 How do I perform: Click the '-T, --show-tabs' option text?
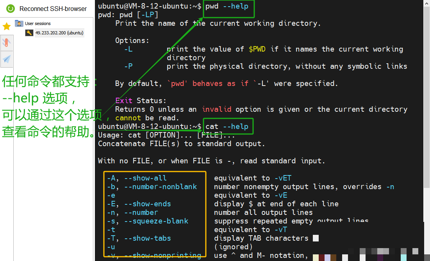click(139, 238)
